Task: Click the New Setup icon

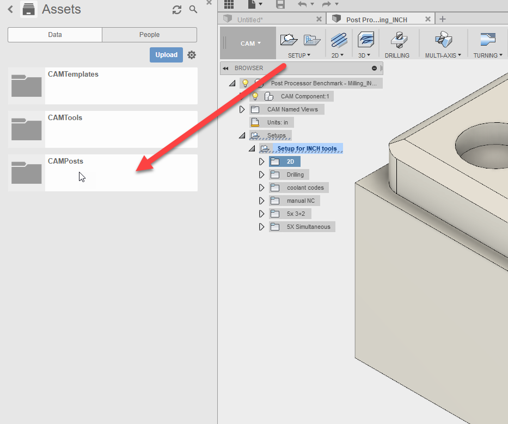Action: point(289,40)
